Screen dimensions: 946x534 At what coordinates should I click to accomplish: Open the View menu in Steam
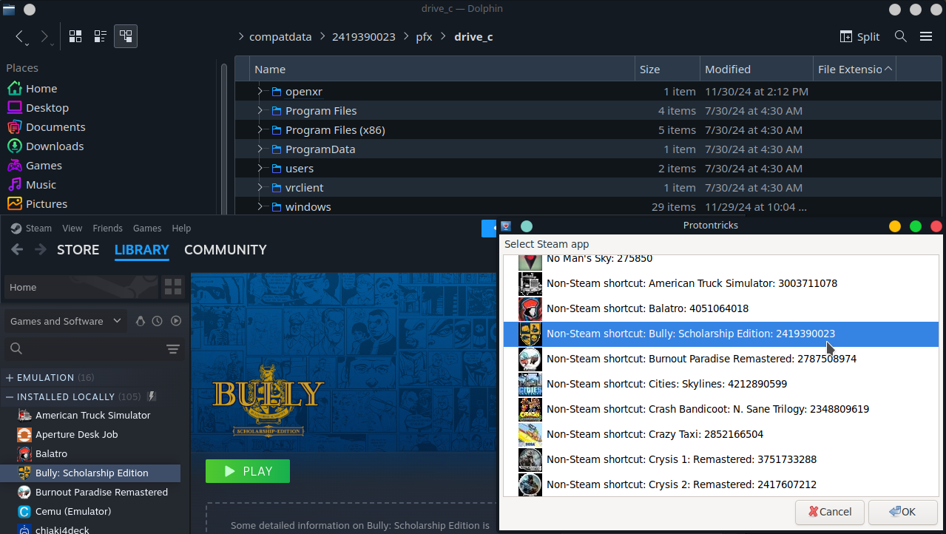pos(72,228)
